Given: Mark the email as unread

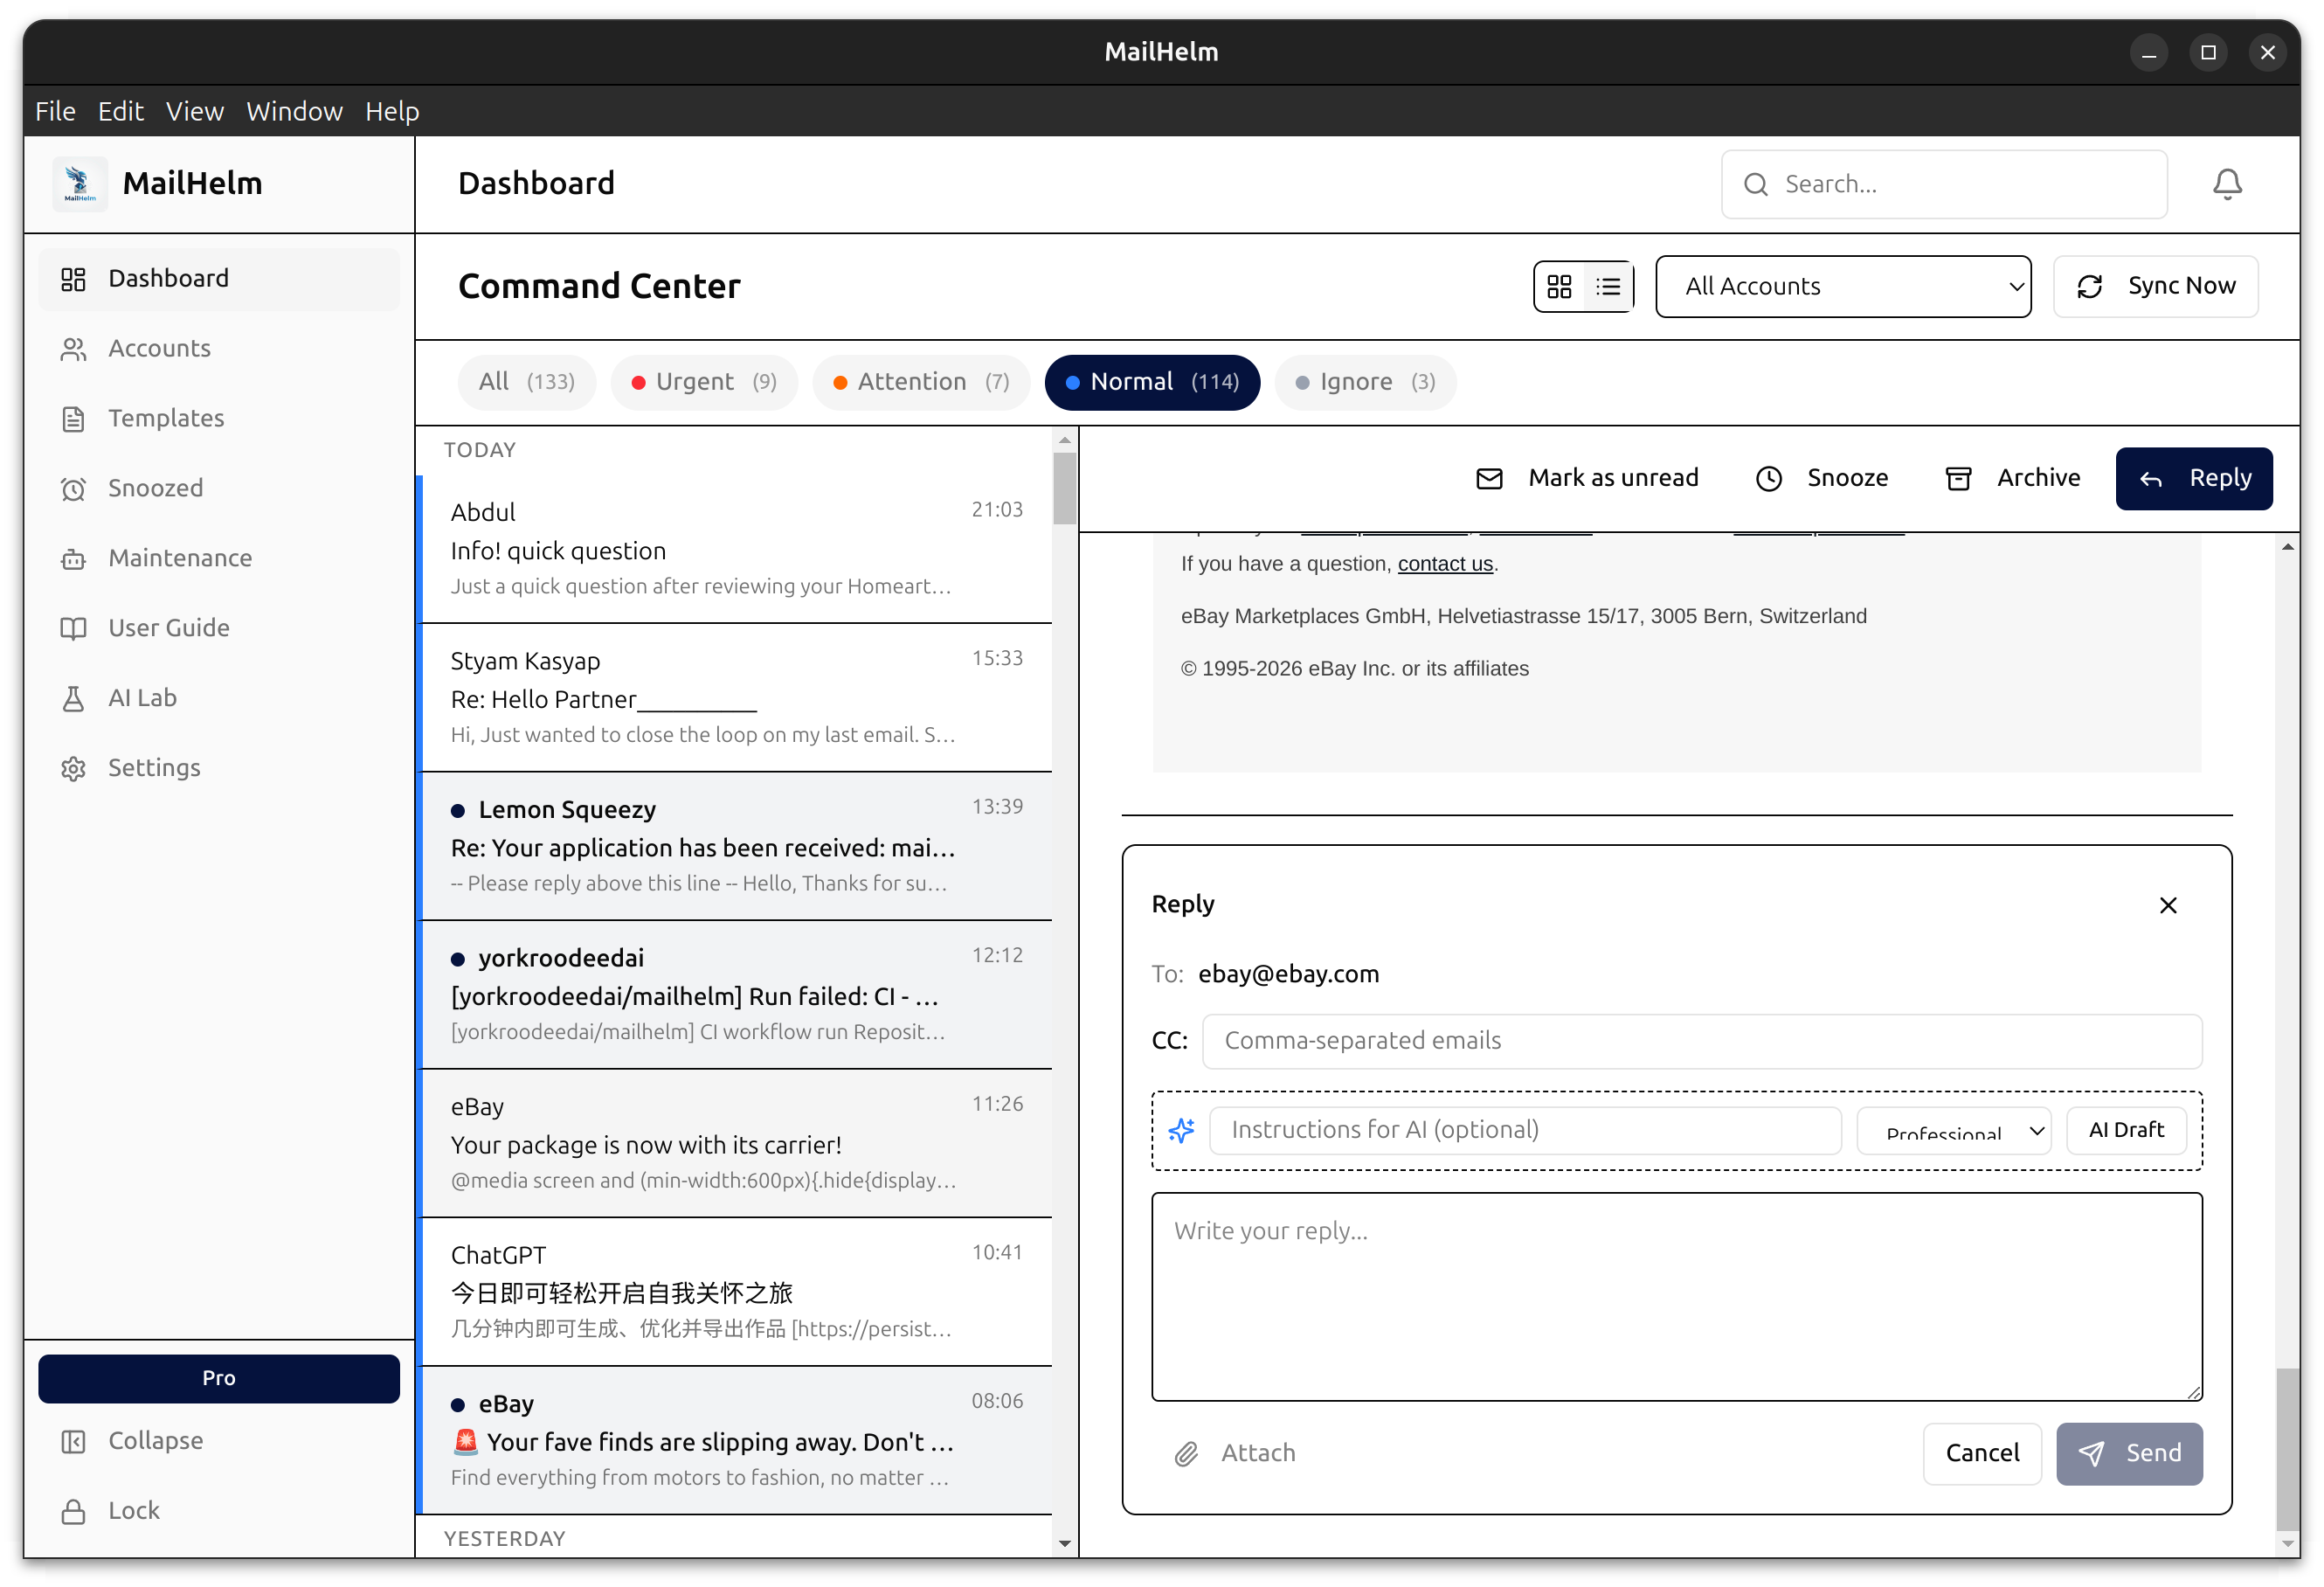Looking at the screenshot, I should [x=1587, y=478].
